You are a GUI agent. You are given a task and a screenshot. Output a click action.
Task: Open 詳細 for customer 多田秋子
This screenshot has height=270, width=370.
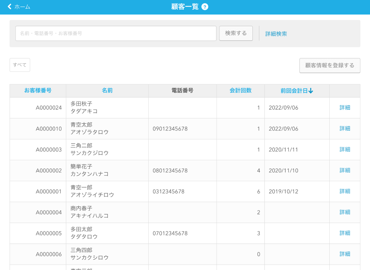(345, 108)
